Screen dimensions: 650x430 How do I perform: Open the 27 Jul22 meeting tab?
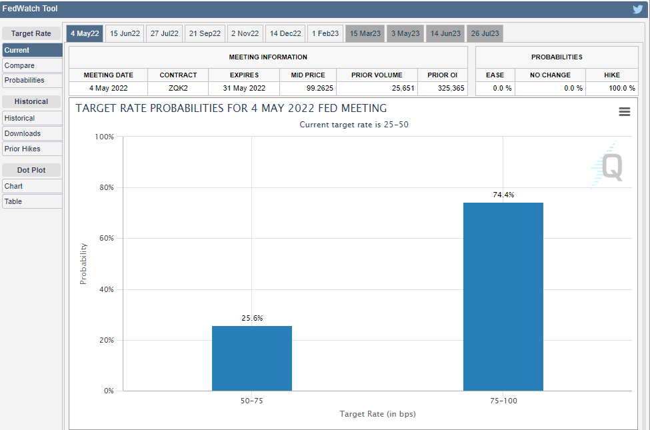point(165,33)
